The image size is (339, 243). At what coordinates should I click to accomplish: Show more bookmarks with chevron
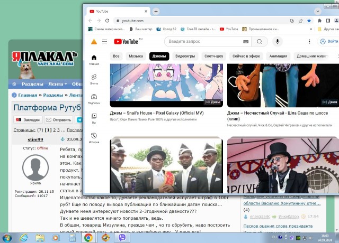311,29
